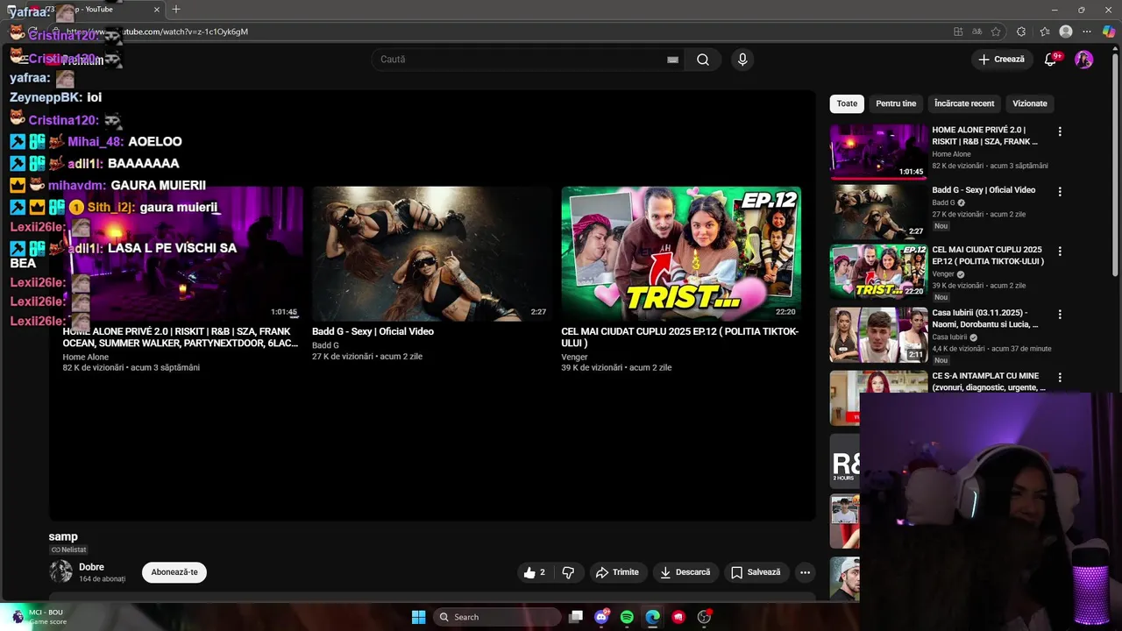This screenshot has height=631, width=1122.
Task: Click the Venger channel name under end-screen video
Action: coord(575,358)
